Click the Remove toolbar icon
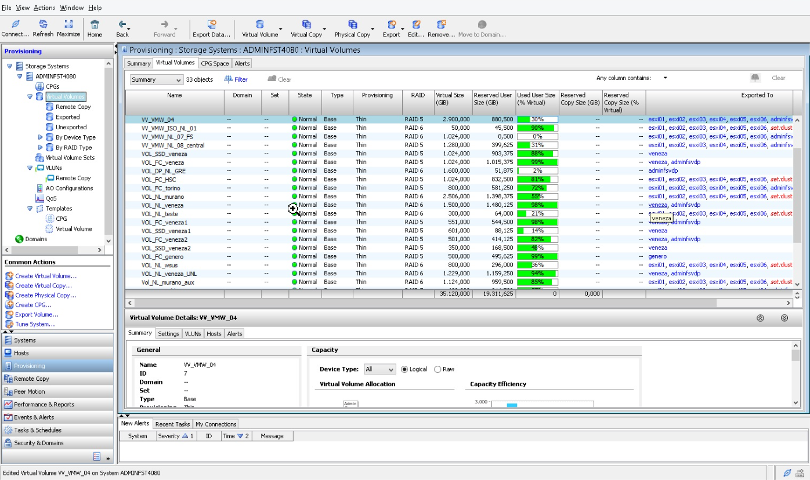Viewport: 810px width, 480px height. [x=441, y=24]
